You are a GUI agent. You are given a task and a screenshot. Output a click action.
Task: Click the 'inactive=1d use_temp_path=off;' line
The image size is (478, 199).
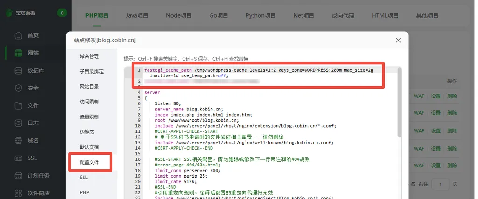(x=189, y=76)
